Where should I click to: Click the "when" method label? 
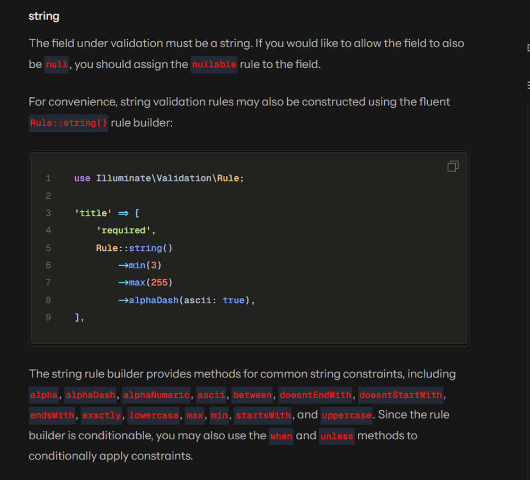pyautogui.click(x=281, y=436)
